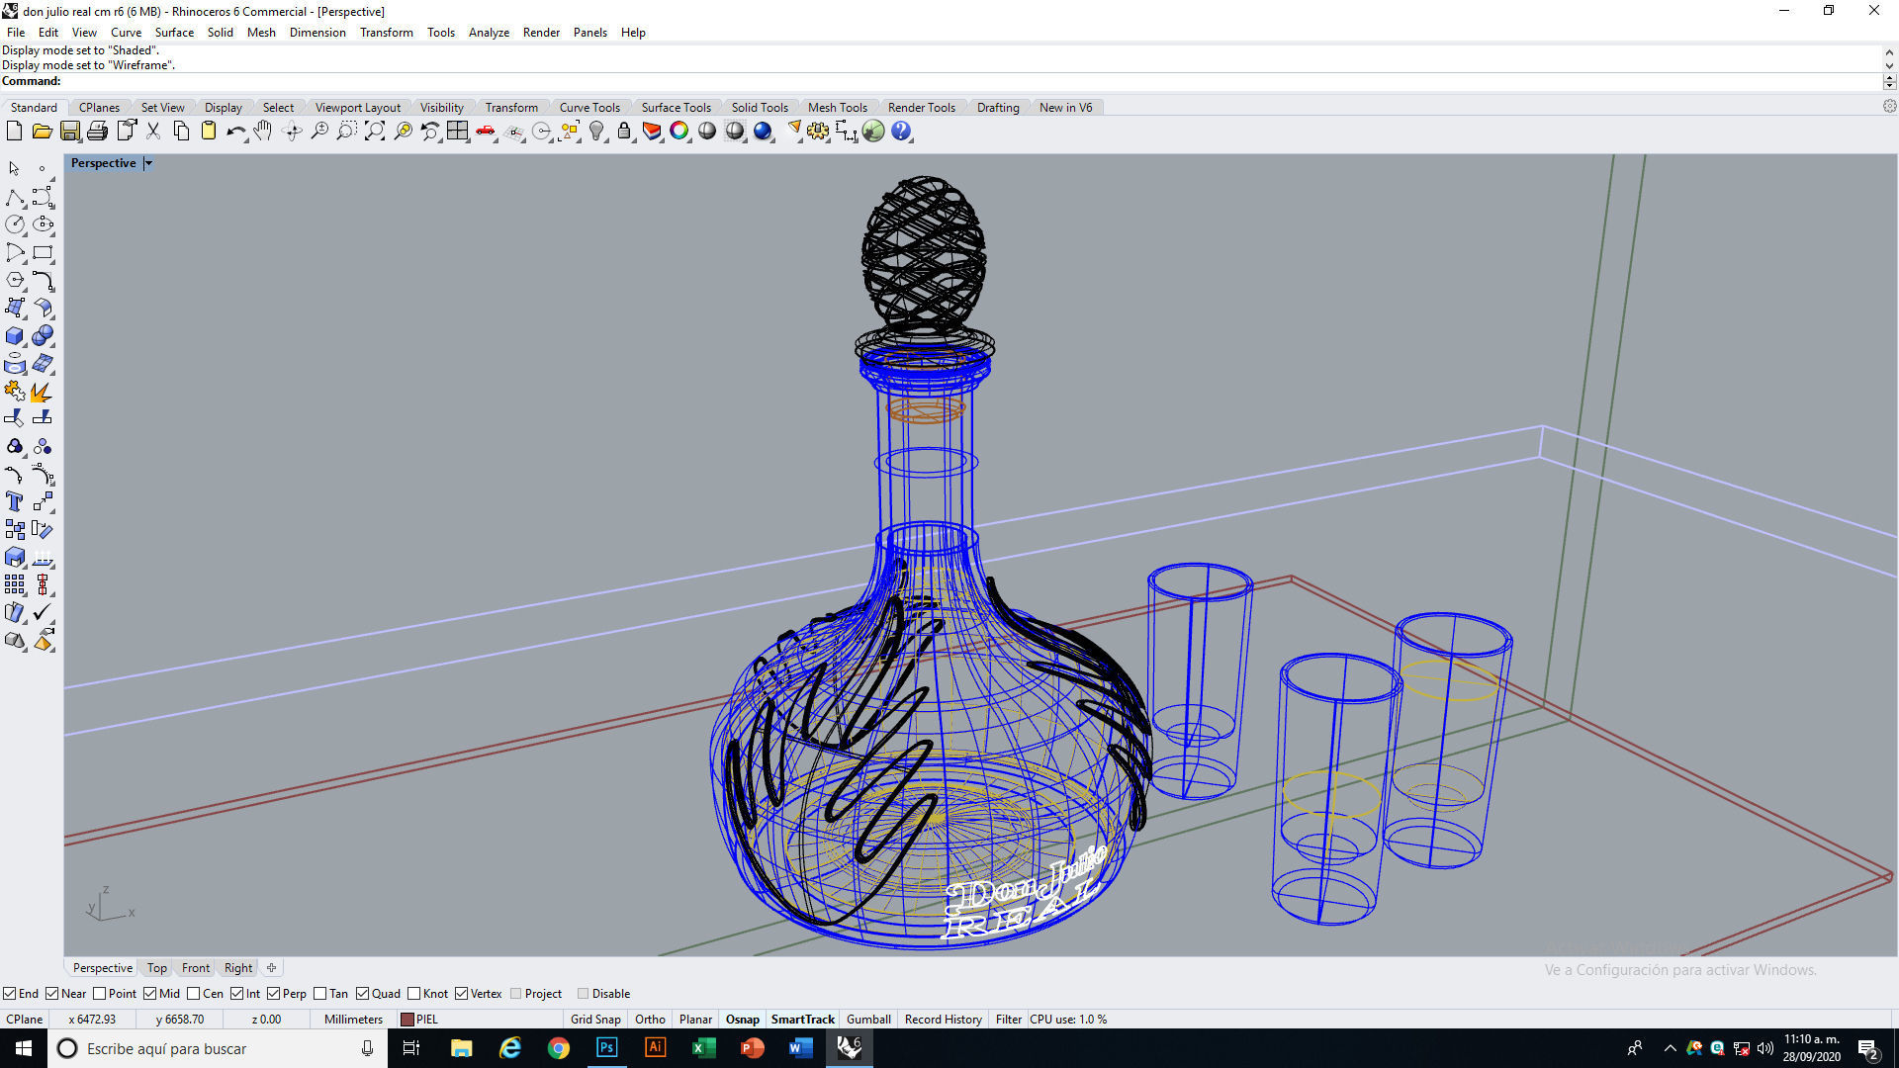This screenshot has height=1068, width=1899.
Task: Click the Cut scissors icon
Action: click(x=153, y=131)
